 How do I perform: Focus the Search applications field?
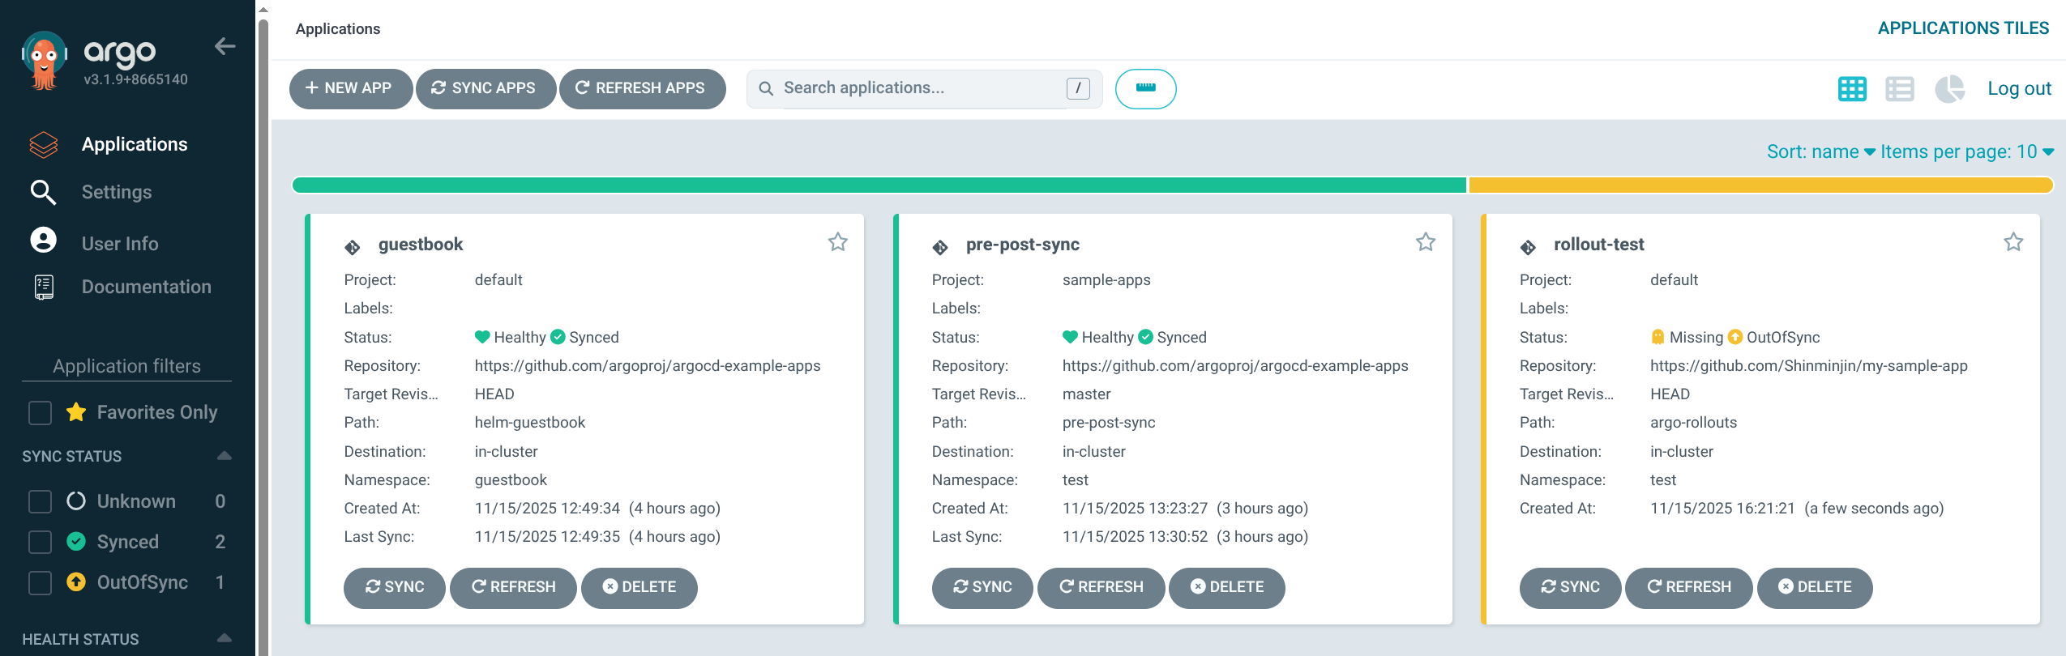(924, 88)
